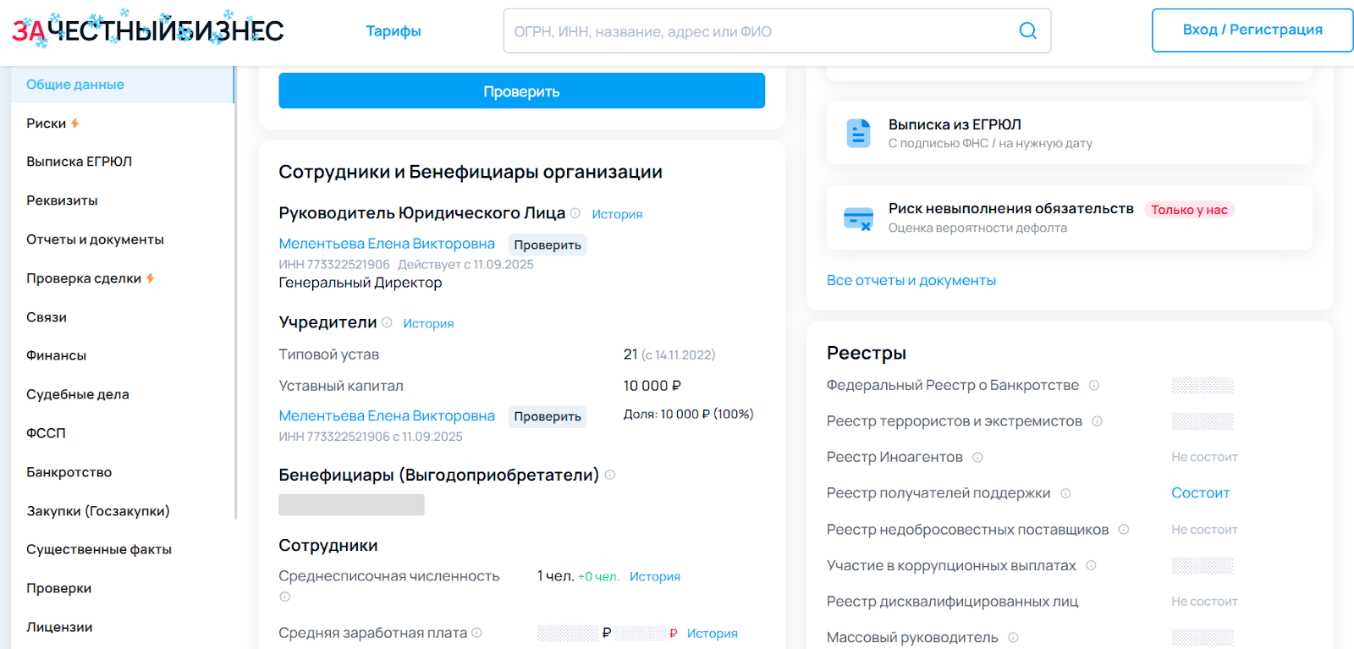Open the Тарифы menu item
Screen dimensions: 1354x649
[393, 31]
